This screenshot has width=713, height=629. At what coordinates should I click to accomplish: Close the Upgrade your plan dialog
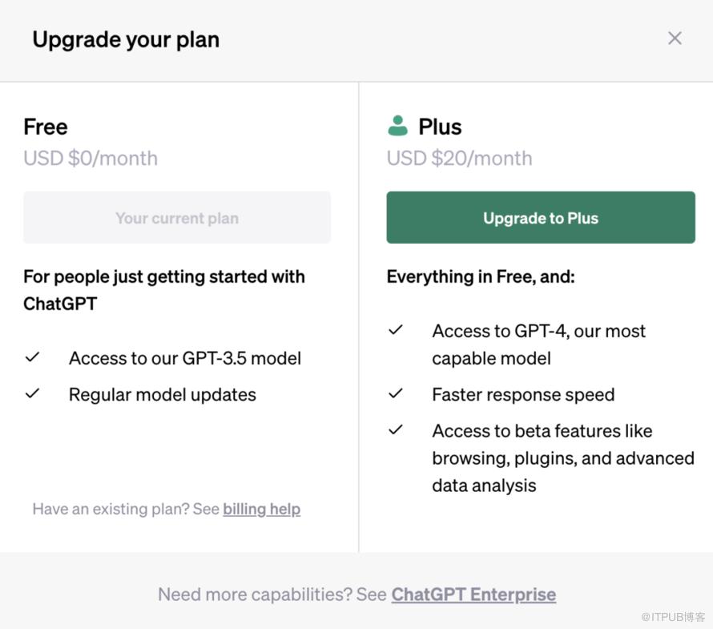(x=675, y=38)
